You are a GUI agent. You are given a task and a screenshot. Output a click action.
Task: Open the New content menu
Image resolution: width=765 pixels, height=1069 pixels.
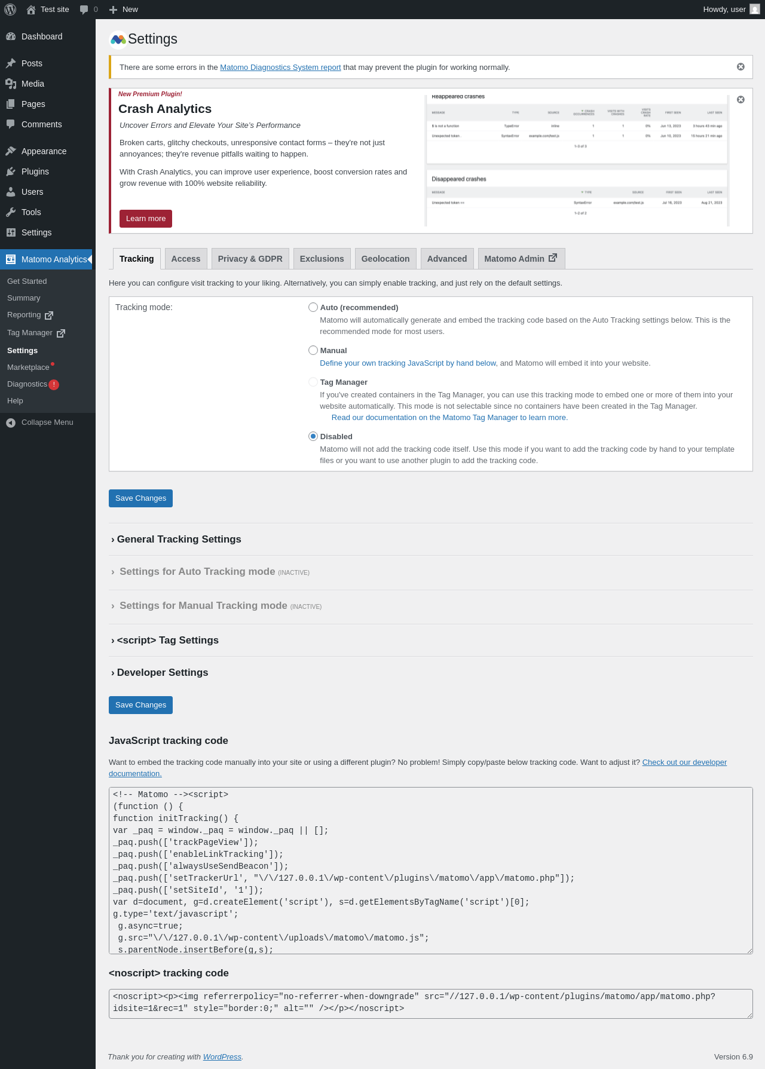point(124,10)
